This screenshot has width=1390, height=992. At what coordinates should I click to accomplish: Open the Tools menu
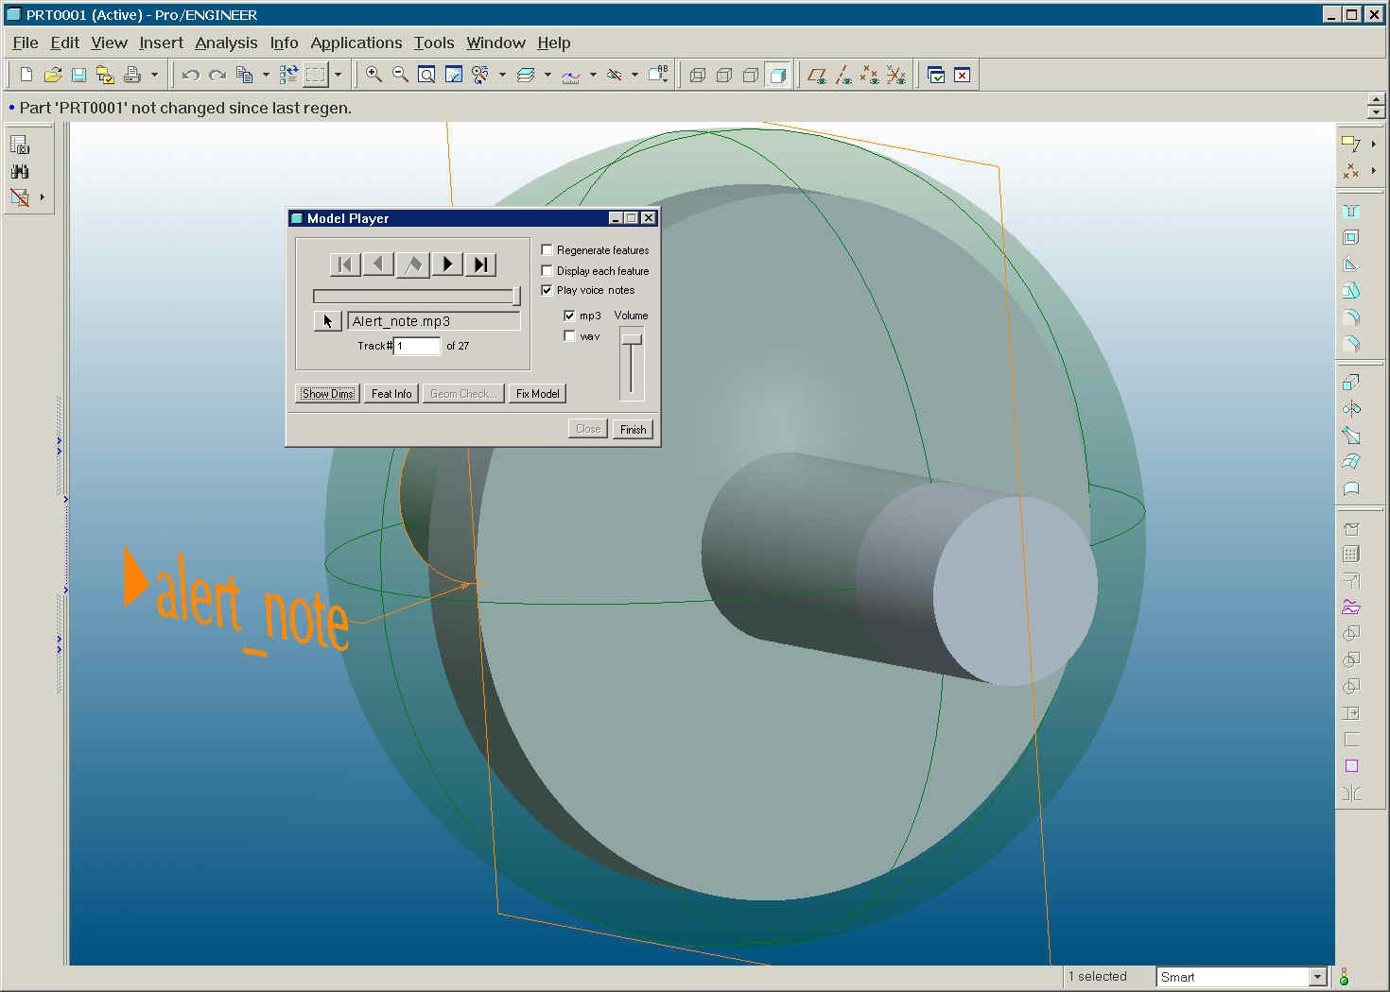434,43
